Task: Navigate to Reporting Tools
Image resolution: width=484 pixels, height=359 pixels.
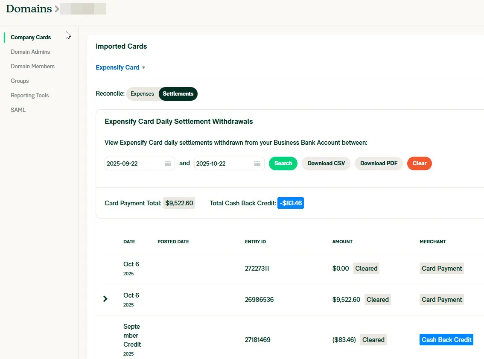Action: 30,95
